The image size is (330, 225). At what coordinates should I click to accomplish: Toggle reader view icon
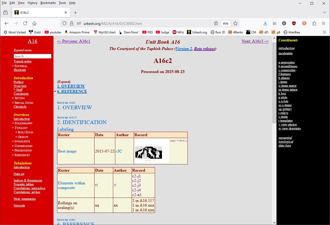point(216,23)
